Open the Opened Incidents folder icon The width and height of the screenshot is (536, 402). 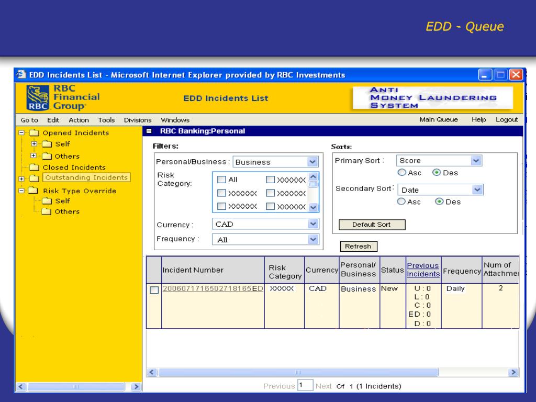[x=34, y=132]
